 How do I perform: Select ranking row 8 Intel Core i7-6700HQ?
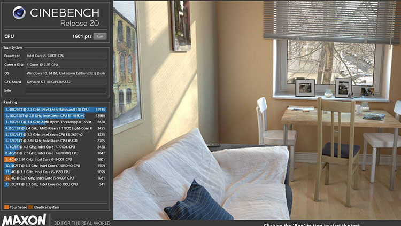pos(55,153)
